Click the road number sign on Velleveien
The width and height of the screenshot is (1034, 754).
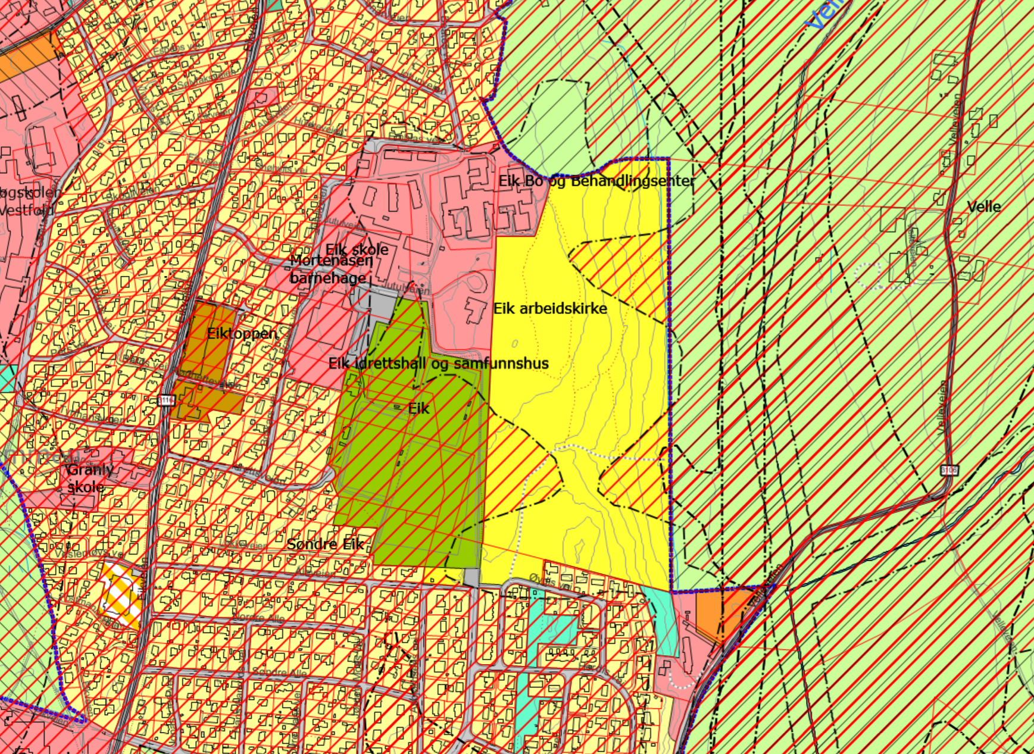(949, 470)
